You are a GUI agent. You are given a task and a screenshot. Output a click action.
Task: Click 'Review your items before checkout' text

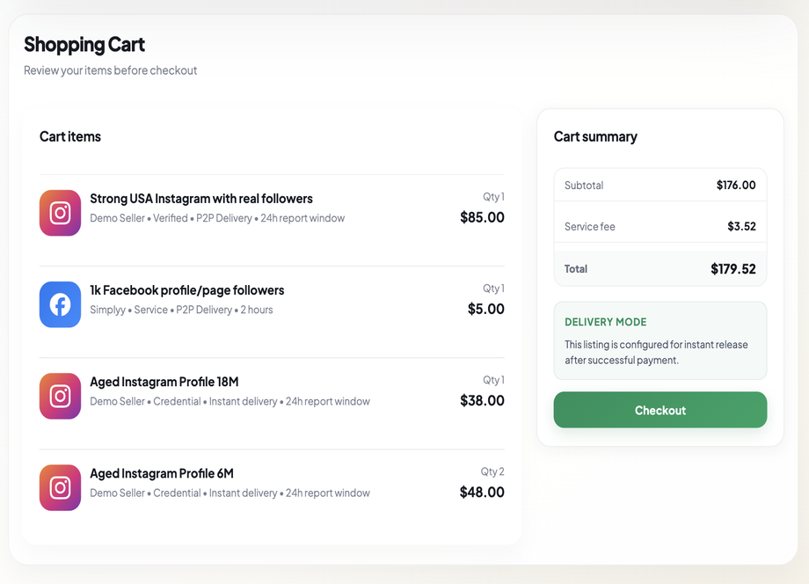coord(111,70)
